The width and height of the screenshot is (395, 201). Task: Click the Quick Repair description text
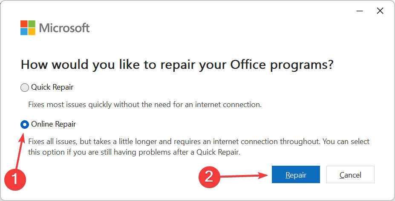(145, 105)
